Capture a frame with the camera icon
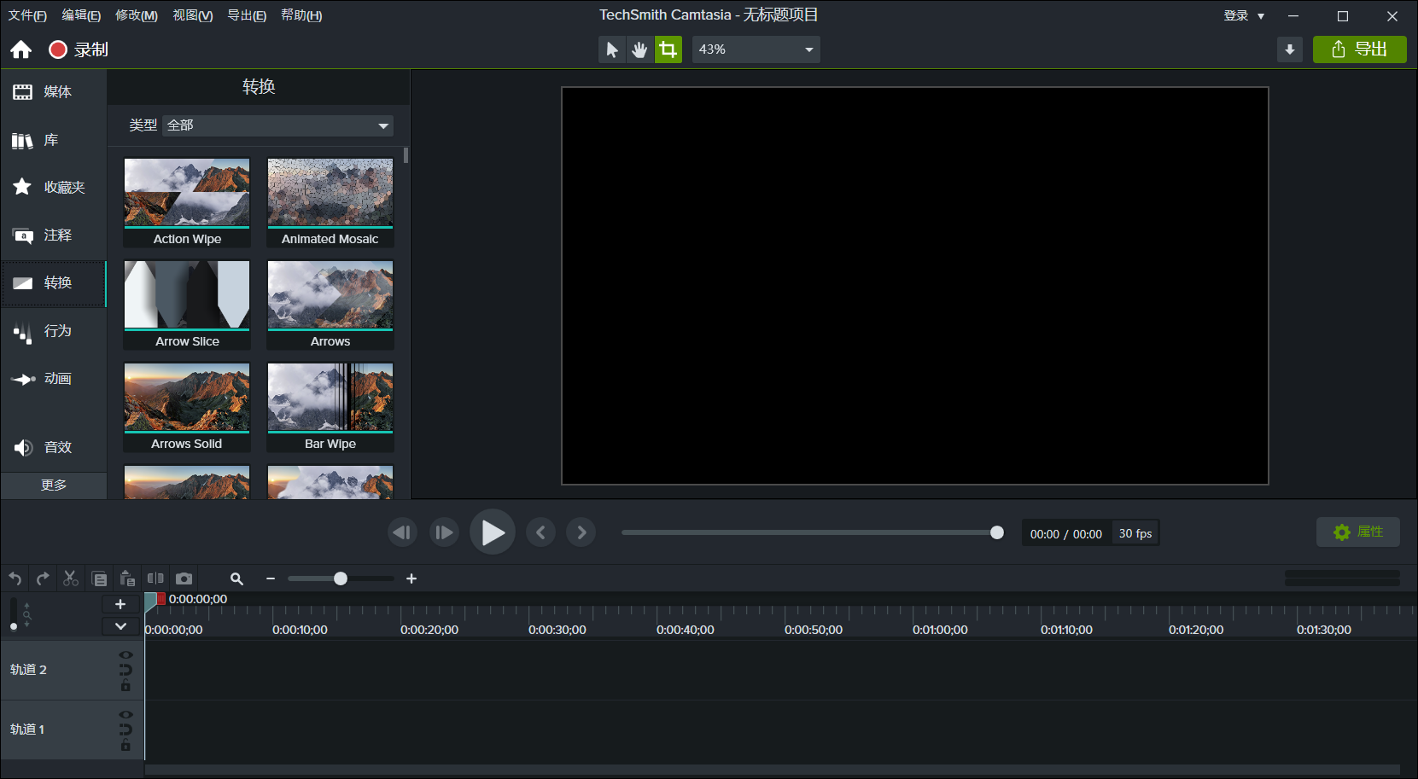This screenshot has height=779, width=1418. 184,578
